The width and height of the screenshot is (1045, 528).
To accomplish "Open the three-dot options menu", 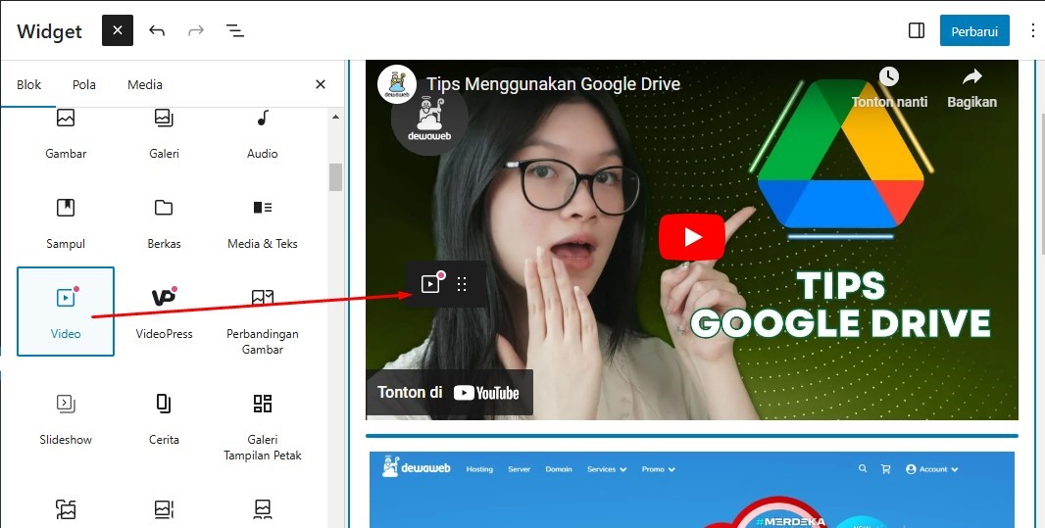I will click(1033, 30).
